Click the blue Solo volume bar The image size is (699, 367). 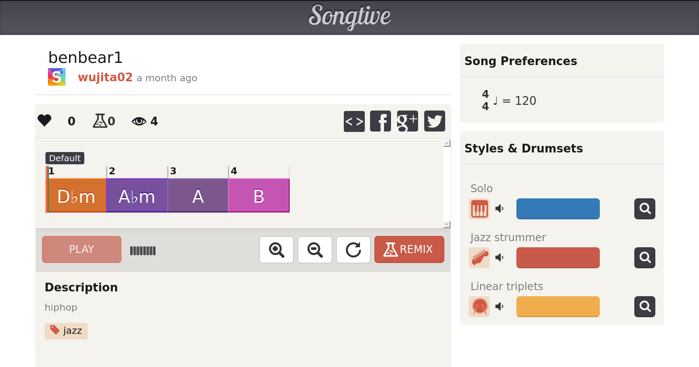[558, 209]
